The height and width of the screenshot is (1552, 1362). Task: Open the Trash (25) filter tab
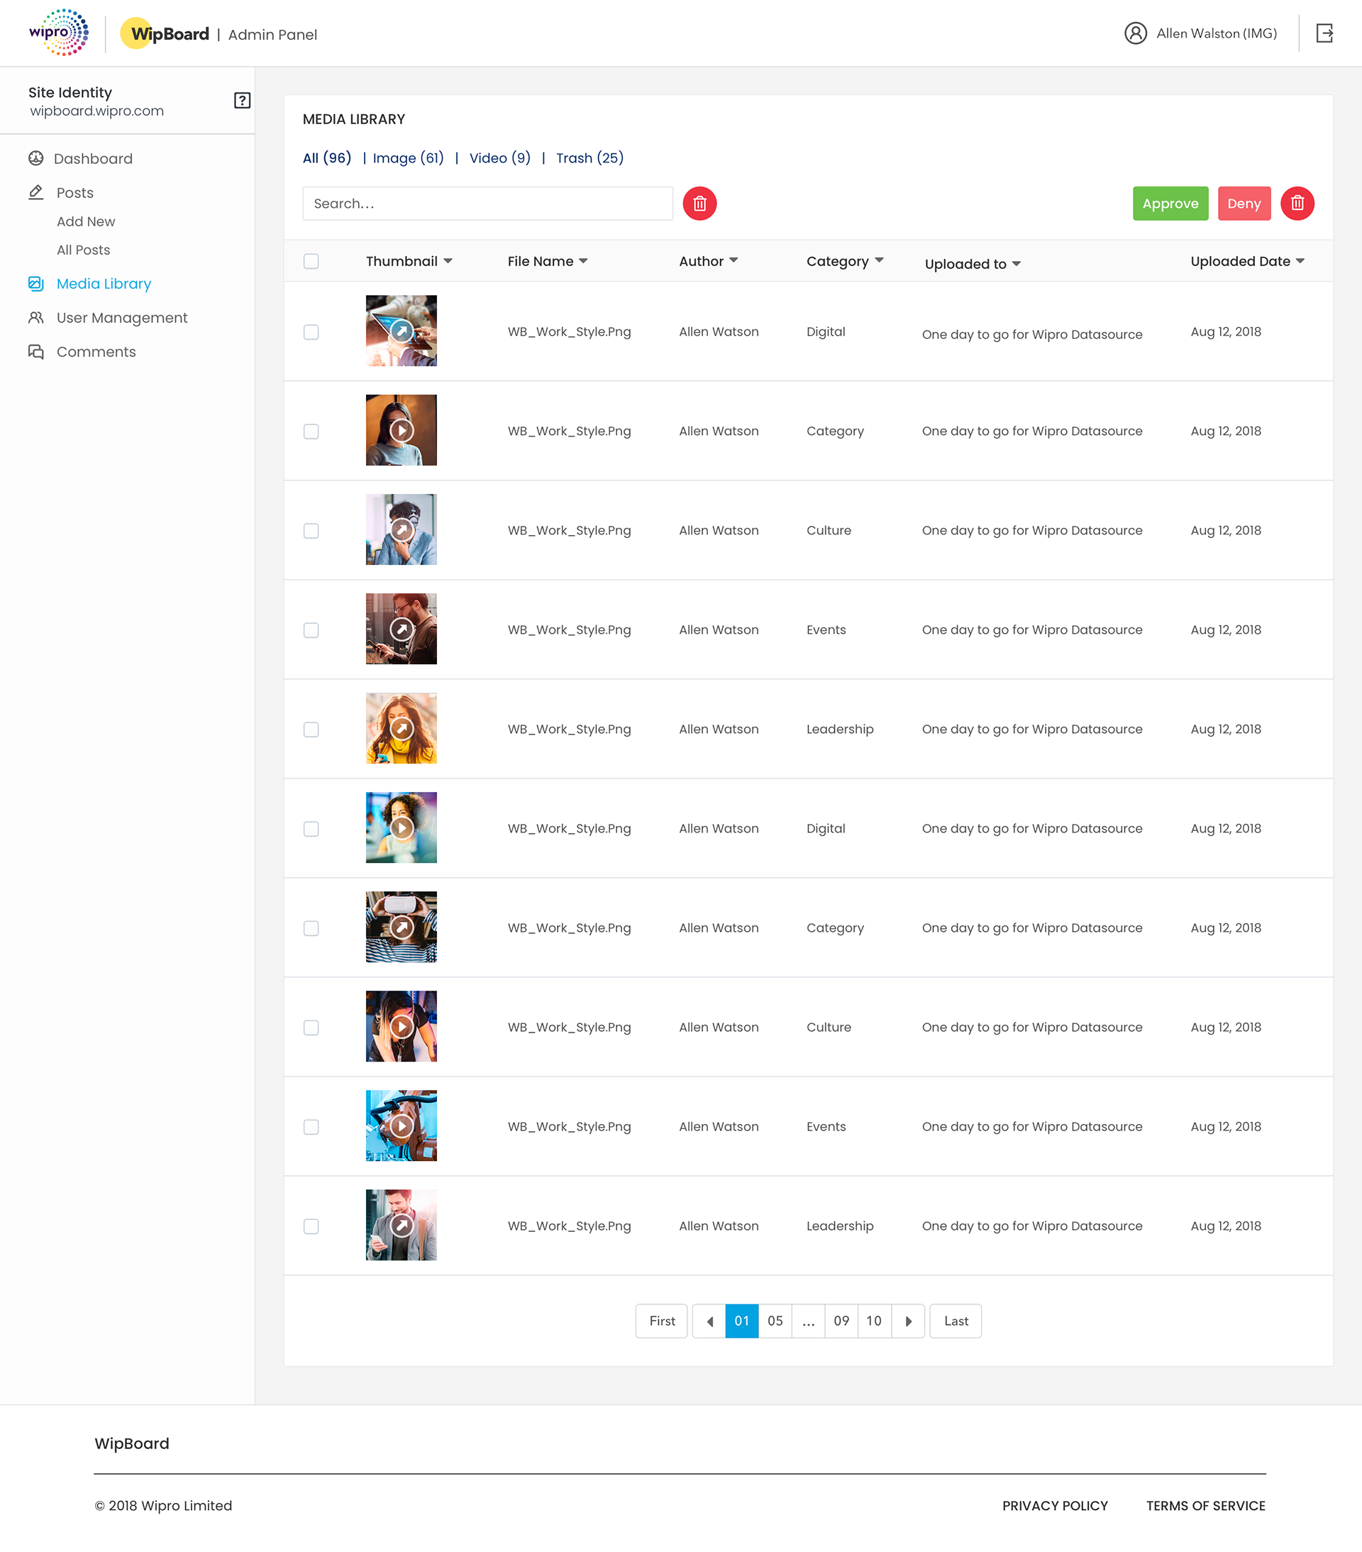[x=589, y=158]
